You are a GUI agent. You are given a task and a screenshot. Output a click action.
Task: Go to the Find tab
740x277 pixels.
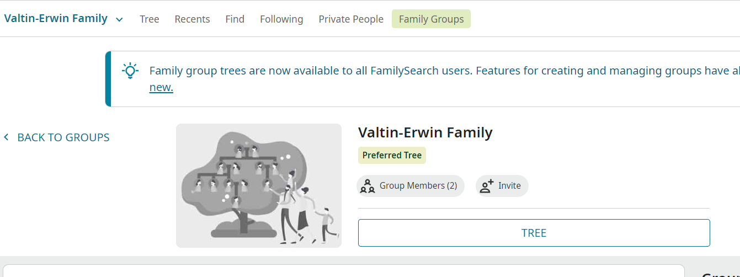coord(235,19)
